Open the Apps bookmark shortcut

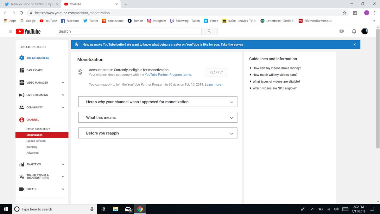point(10,21)
